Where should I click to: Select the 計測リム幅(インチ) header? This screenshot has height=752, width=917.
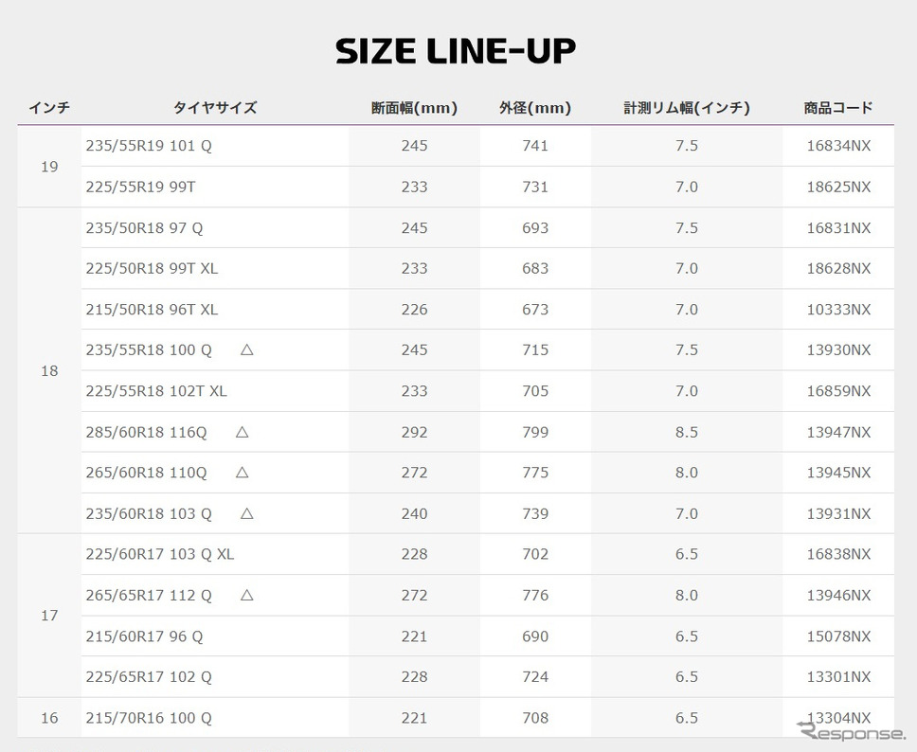687,108
